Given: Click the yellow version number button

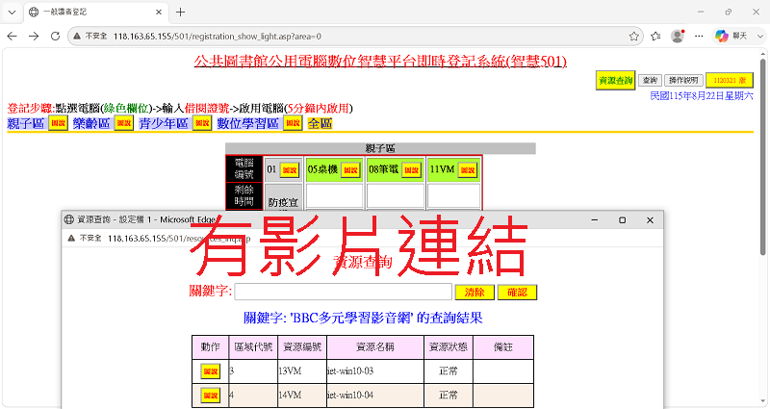Looking at the screenshot, I should pyautogui.click(x=730, y=81).
